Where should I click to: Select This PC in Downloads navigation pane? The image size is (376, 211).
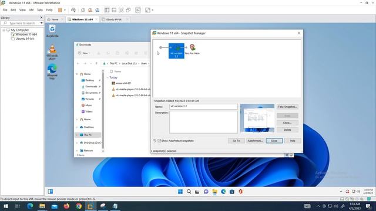(88, 135)
